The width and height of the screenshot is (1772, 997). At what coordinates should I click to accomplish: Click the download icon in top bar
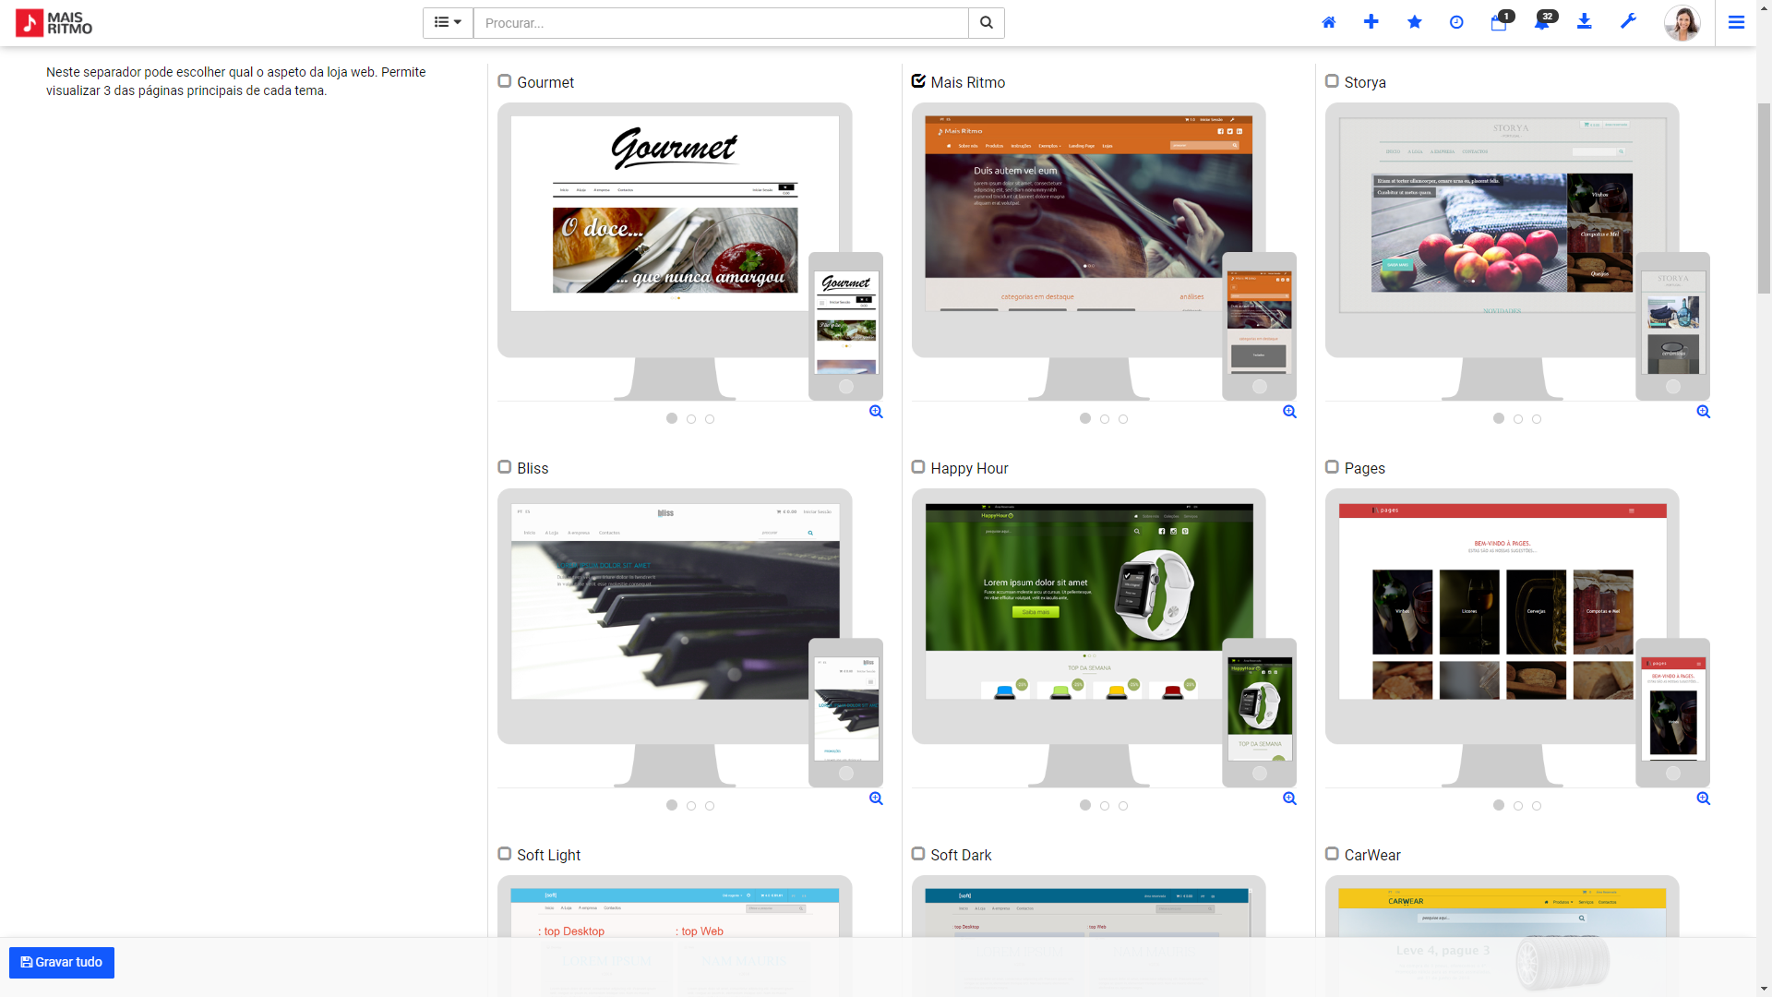1585,22
